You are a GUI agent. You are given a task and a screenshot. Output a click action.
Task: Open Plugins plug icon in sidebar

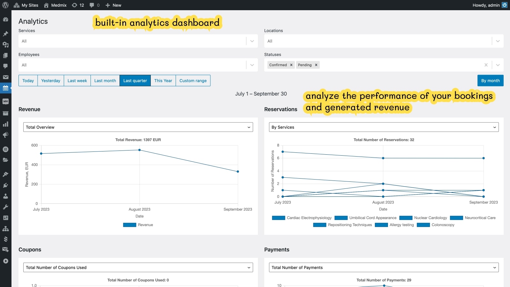pos(5,185)
